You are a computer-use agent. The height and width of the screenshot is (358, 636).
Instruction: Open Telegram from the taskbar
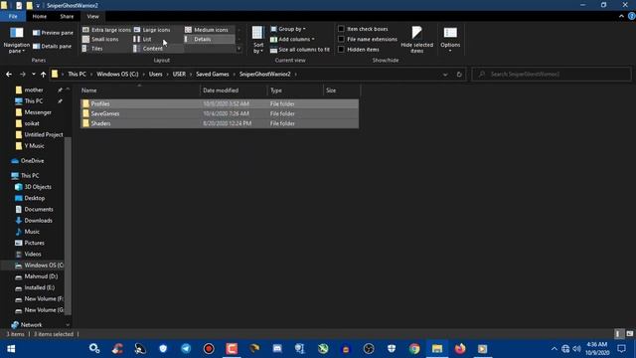click(x=186, y=349)
